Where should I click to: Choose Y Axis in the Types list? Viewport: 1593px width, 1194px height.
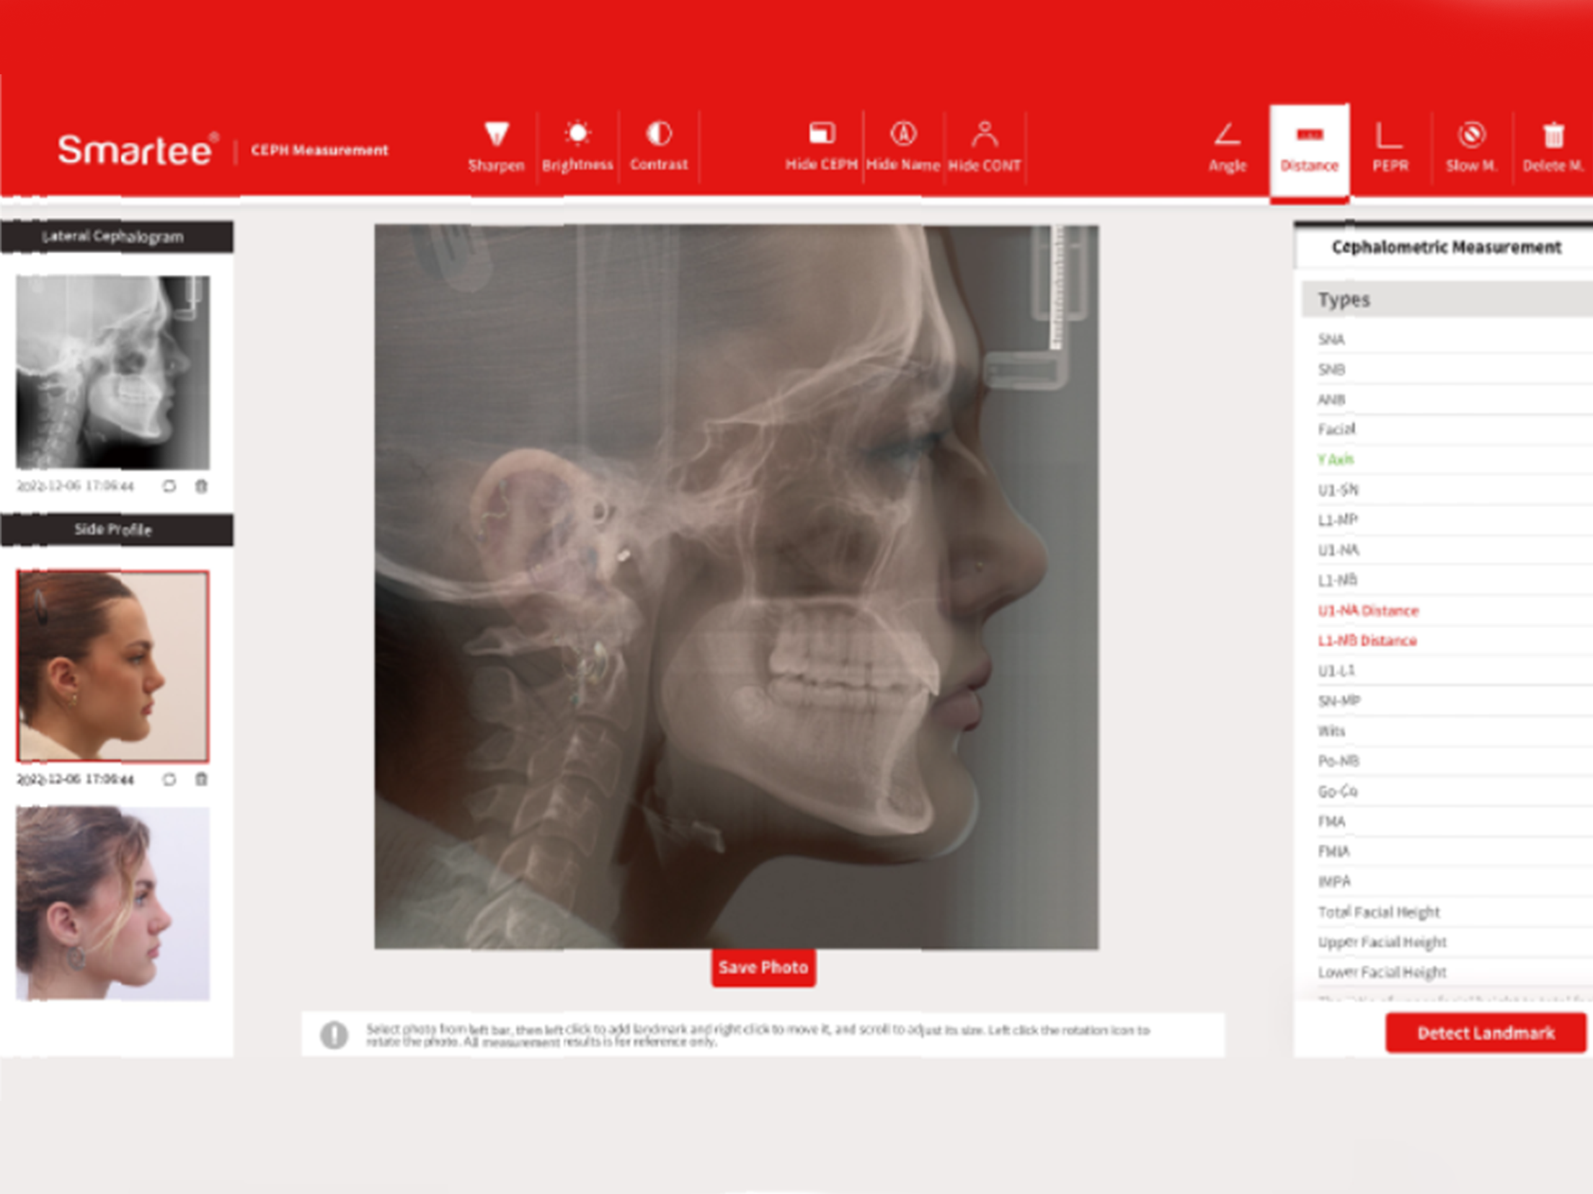(x=1335, y=460)
